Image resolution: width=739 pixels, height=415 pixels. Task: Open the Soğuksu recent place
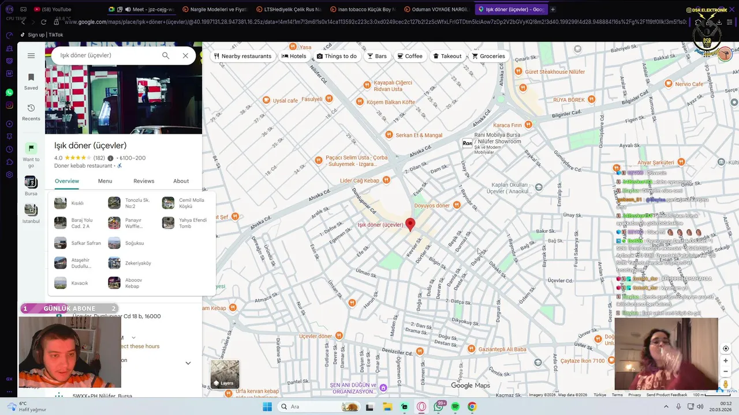(x=127, y=243)
